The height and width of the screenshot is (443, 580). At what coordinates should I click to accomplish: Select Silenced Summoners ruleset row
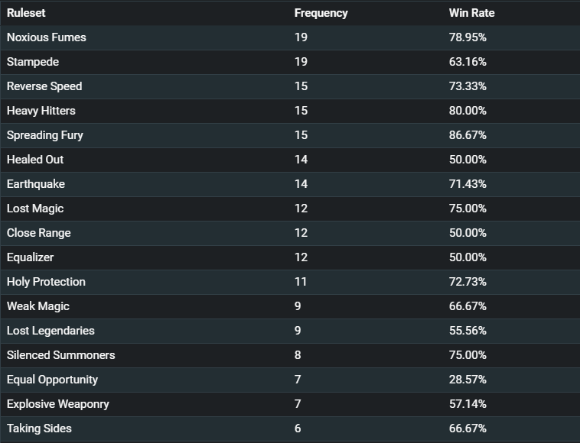290,355
